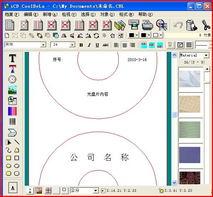Open the line style dropdown
Image resolution: width=213 pixels, height=197 pixels.
210,45
